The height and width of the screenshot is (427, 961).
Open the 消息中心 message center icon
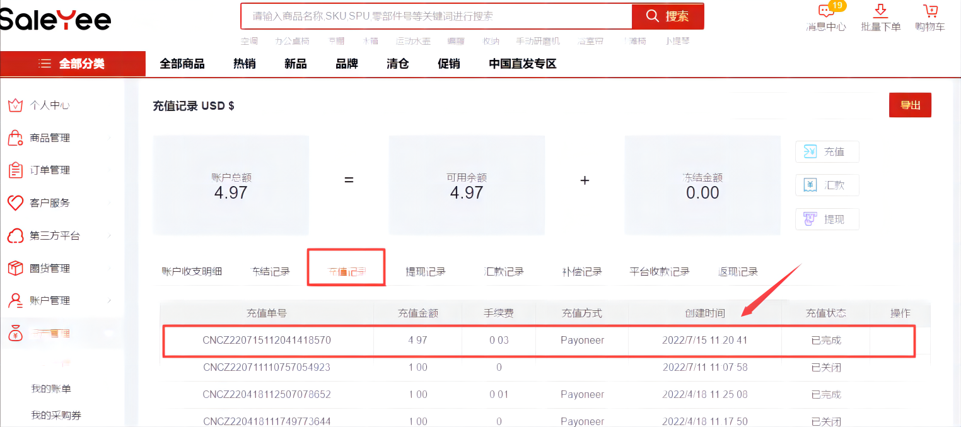826,11
